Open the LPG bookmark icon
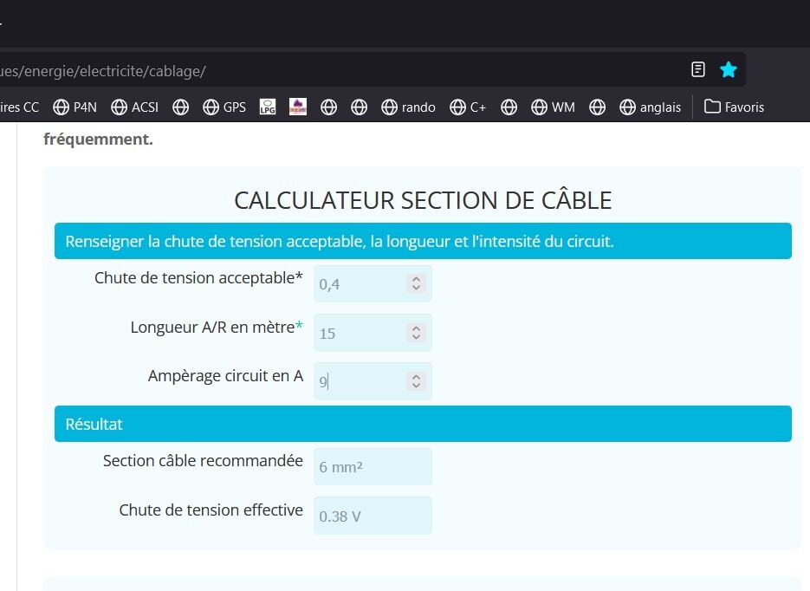Image resolution: width=810 pixels, height=591 pixels. tap(268, 107)
